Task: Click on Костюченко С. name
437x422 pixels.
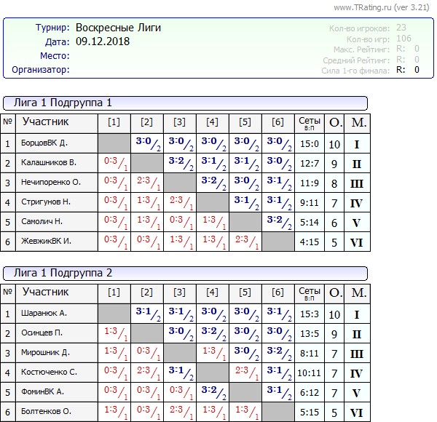Action: pyautogui.click(x=49, y=373)
